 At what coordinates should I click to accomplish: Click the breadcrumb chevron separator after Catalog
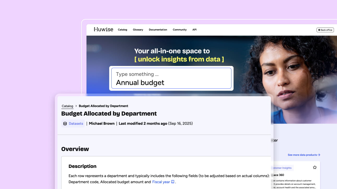coord(76,106)
